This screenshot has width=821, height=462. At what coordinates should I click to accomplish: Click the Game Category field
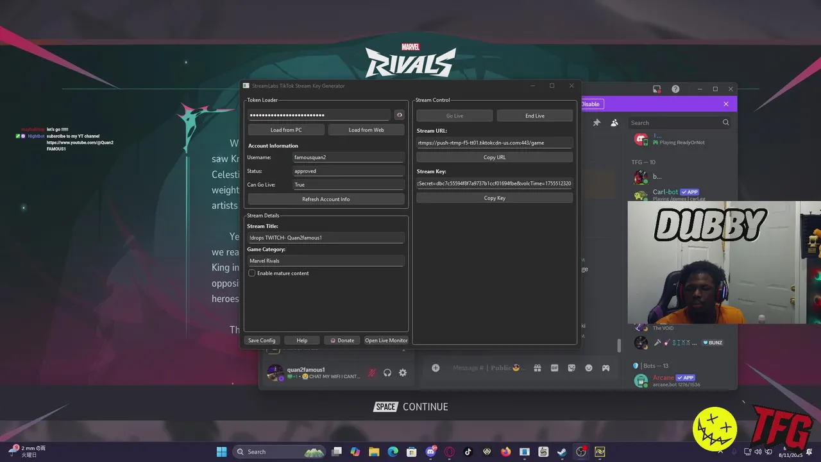coord(326,261)
